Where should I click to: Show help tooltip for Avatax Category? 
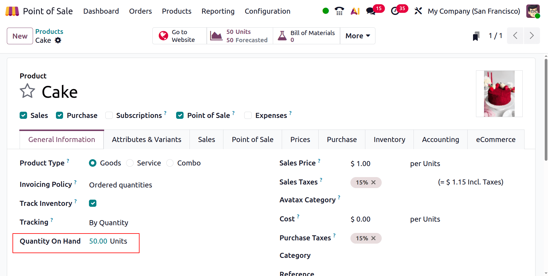pos(339,198)
